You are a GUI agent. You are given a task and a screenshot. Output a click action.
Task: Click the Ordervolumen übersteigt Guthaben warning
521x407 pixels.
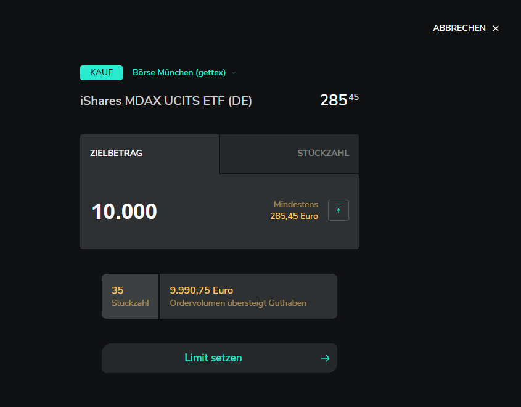click(x=238, y=303)
